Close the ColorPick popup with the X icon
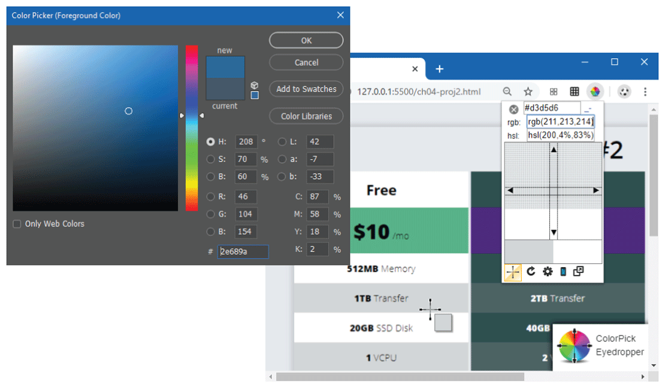The image size is (665, 388). [513, 110]
